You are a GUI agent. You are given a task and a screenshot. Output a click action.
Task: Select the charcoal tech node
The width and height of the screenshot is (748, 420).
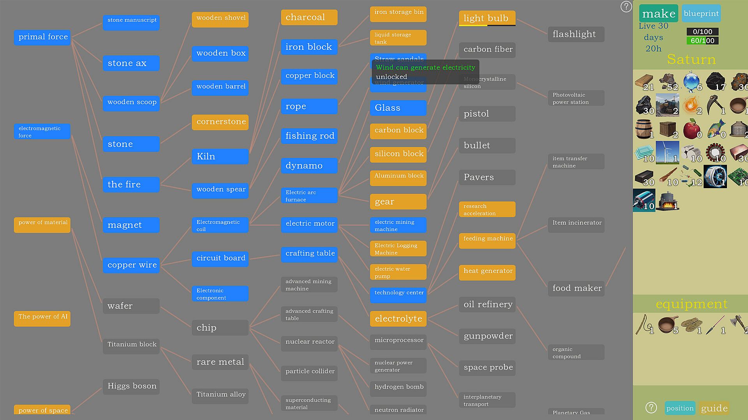309,17
